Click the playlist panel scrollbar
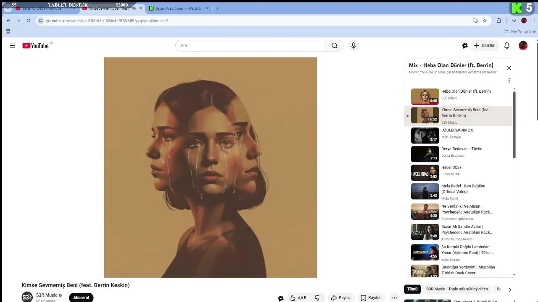The image size is (538, 302). click(514, 125)
